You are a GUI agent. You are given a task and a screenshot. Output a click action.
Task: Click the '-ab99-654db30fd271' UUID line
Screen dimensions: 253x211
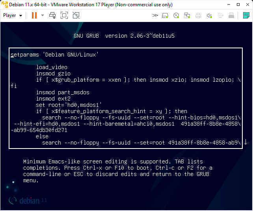(39, 130)
